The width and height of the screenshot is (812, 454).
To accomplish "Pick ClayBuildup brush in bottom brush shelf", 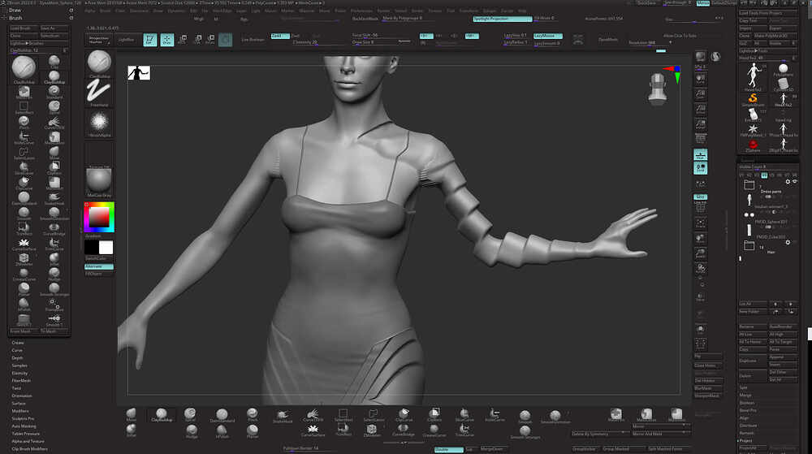I will point(161,415).
